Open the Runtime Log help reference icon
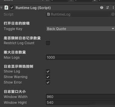This screenshot has height=107, width=115. coord(102,8)
